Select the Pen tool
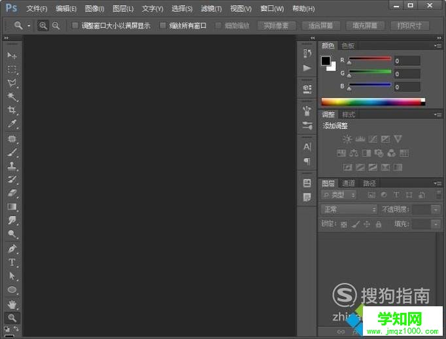The image size is (446, 339). point(12,249)
